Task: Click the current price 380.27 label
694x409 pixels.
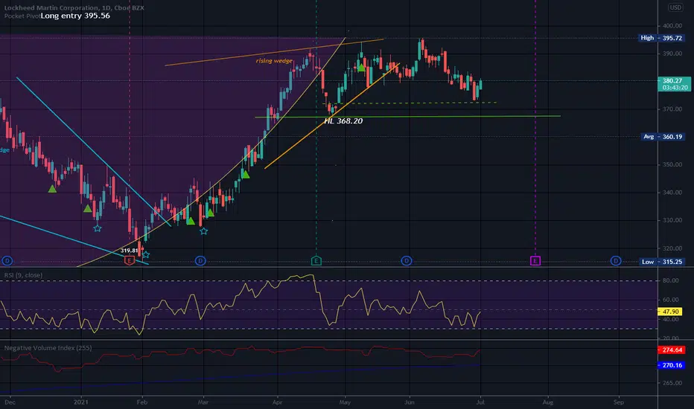Action: click(x=675, y=84)
